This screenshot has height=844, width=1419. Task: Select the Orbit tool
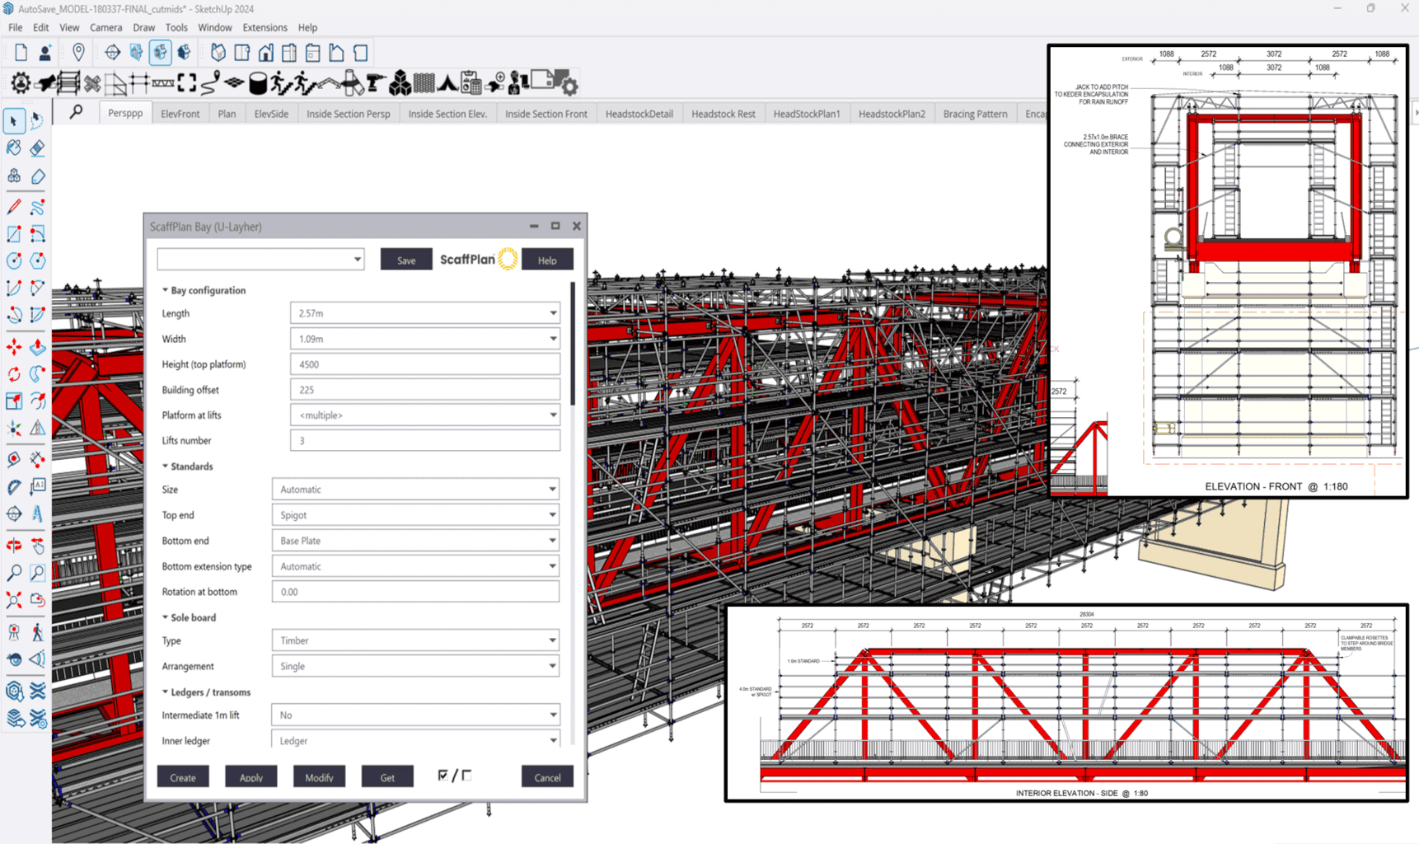[x=14, y=545]
